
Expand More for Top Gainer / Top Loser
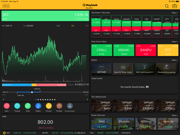tap(175, 13)
